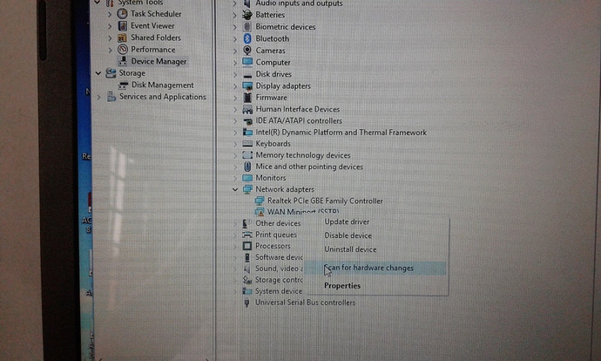Click the Realtek PCIe GBE adapter icon
The height and width of the screenshot is (361, 601).
(x=260, y=201)
